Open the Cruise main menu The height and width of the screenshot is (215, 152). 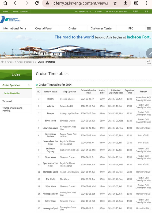click(72, 28)
